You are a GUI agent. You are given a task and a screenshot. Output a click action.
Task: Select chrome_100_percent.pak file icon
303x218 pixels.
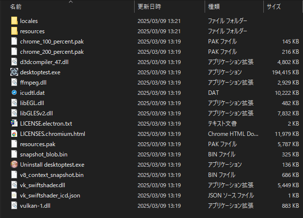[x=14, y=41]
